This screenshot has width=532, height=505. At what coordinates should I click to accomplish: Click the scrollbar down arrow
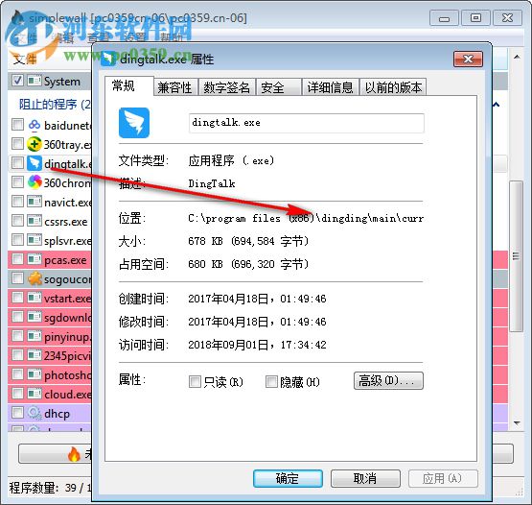click(517, 423)
